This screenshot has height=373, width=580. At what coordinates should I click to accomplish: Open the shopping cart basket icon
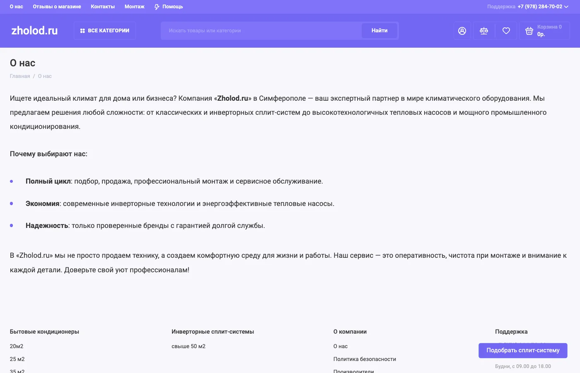click(x=529, y=31)
